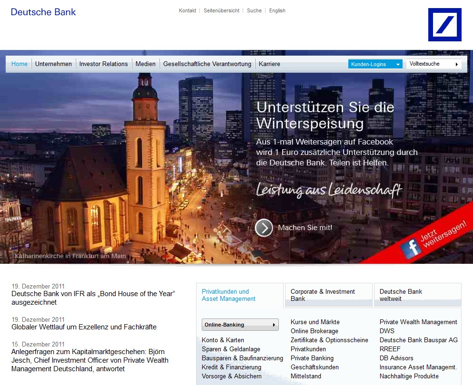The width and height of the screenshot is (473, 385).
Task: Open the Home navigation item
Action: click(x=20, y=64)
